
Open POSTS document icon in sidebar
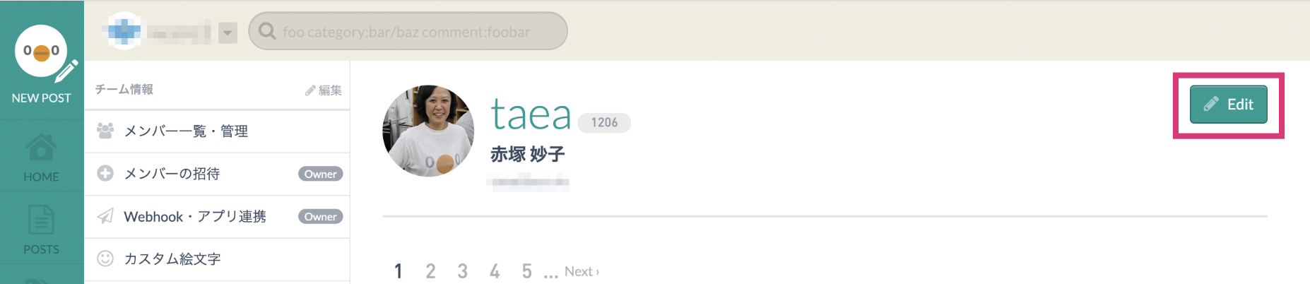pyautogui.click(x=41, y=220)
